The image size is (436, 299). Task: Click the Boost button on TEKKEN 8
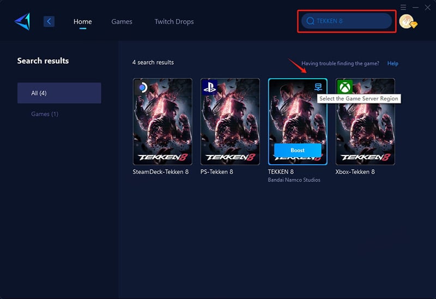[x=298, y=150]
